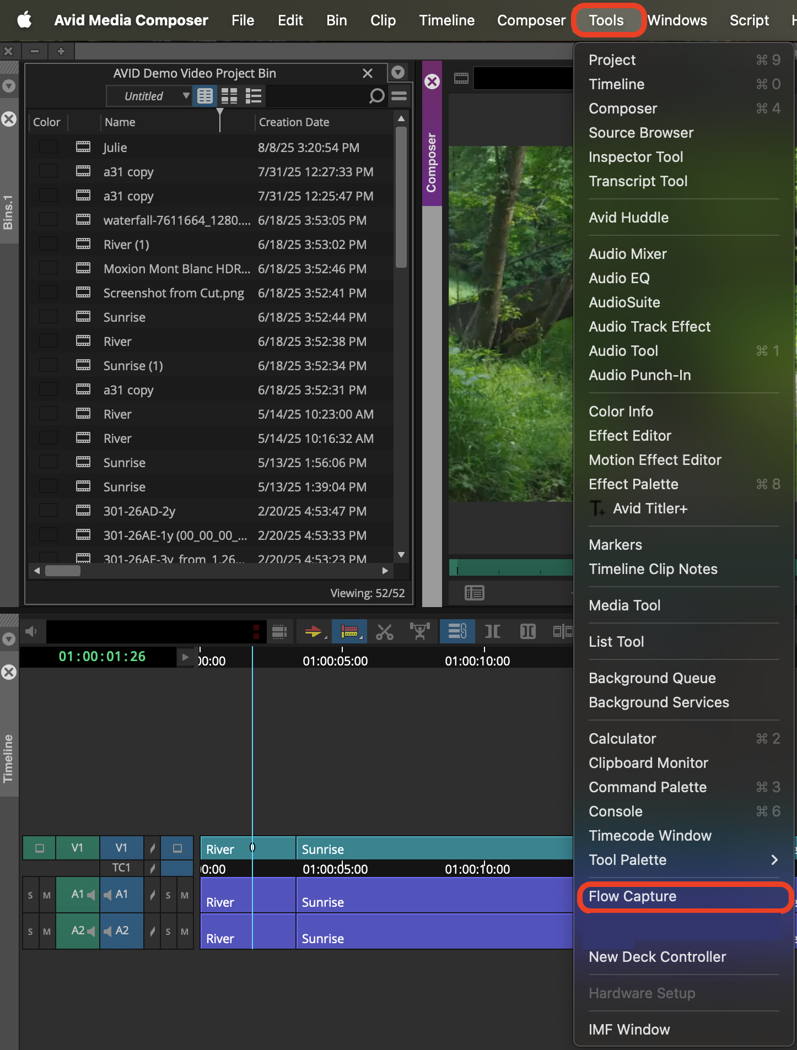Close the AVID Demo Video Project Bin tab
797x1050 pixels.
(x=368, y=73)
